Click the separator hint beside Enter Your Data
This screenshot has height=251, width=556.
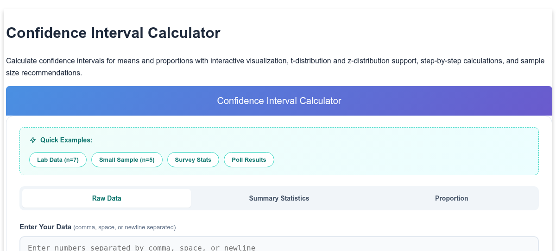coord(125,227)
